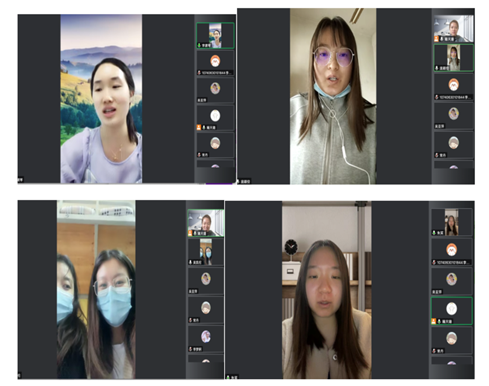The width and height of the screenshot is (489, 386).
Task: Click orange host badge in clock-background meeting sidebar
Action: tap(434, 321)
